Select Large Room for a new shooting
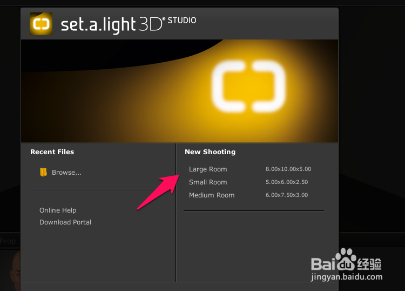 coord(208,169)
